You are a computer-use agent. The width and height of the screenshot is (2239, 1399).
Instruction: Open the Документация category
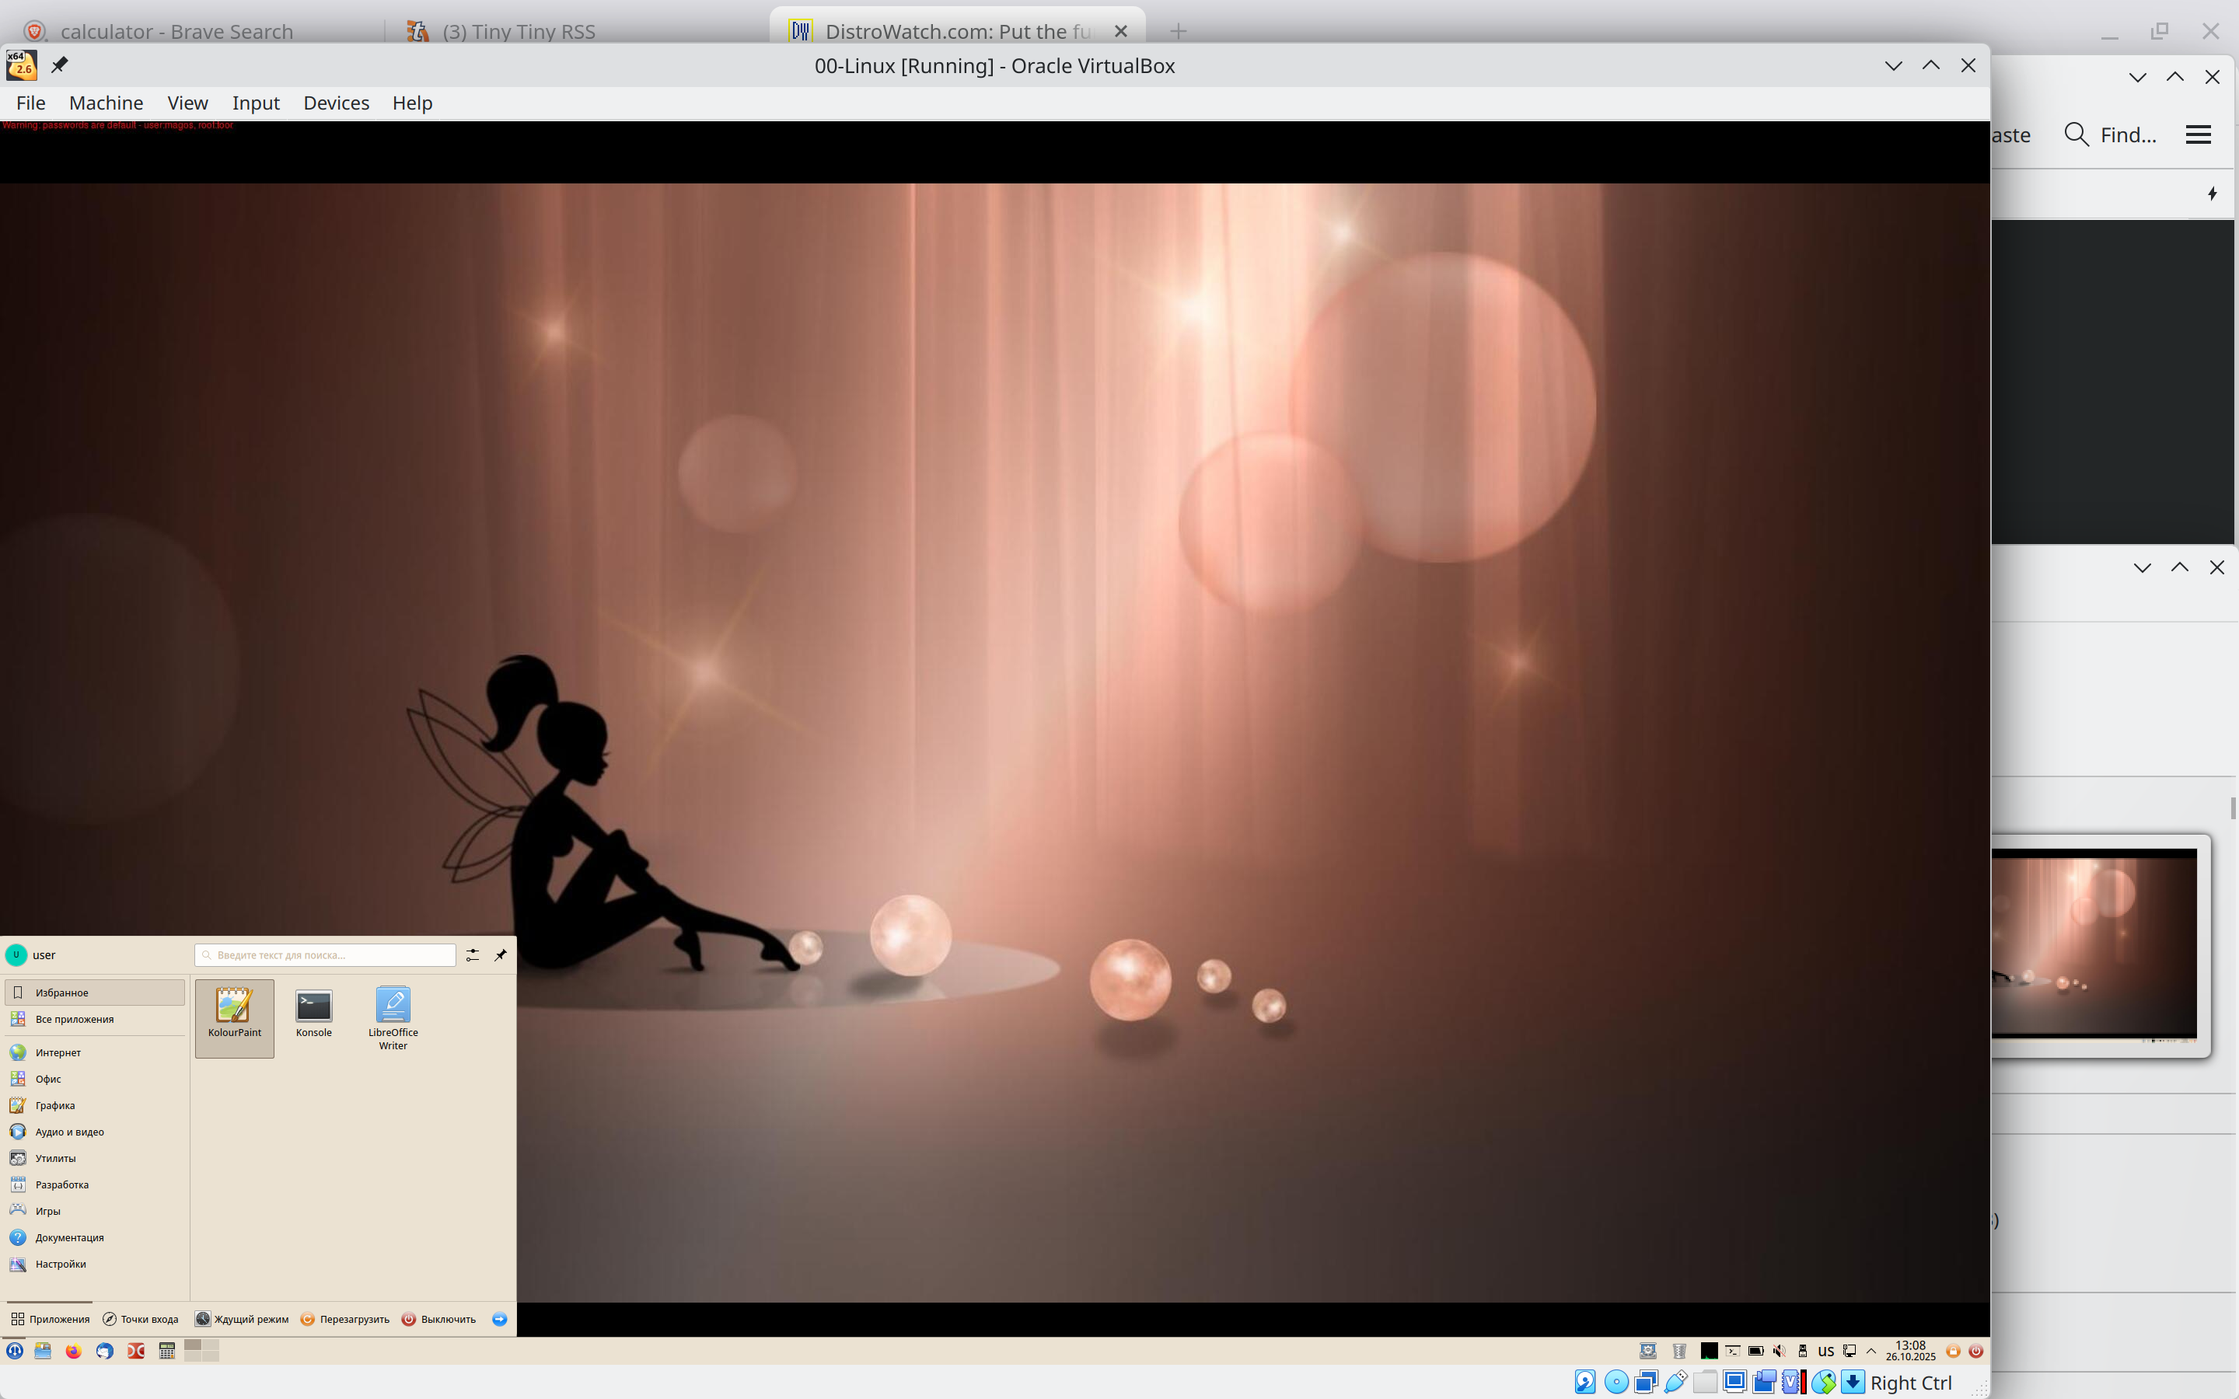[x=94, y=1237]
